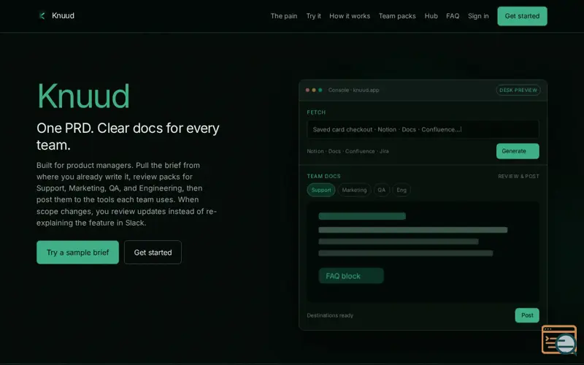Click Get started in the top navigation
This screenshot has height=365, width=584.
522,16
